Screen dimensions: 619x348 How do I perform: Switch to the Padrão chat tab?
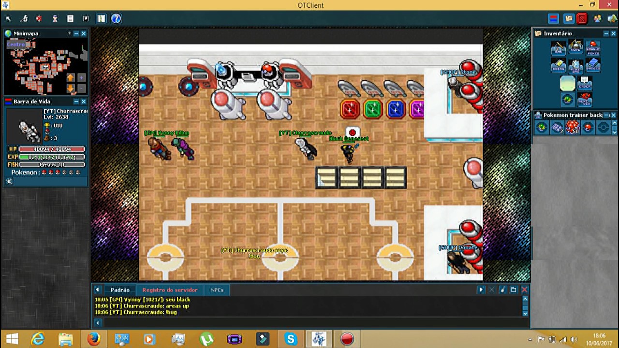(x=120, y=290)
